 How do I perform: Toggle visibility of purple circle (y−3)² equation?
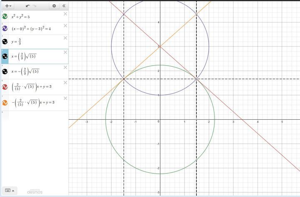(5, 29)
